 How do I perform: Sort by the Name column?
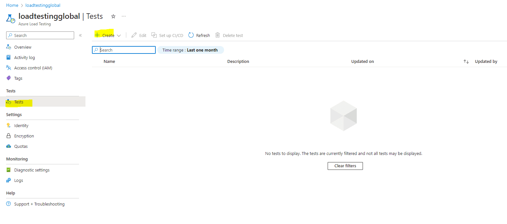click(109, 61)
